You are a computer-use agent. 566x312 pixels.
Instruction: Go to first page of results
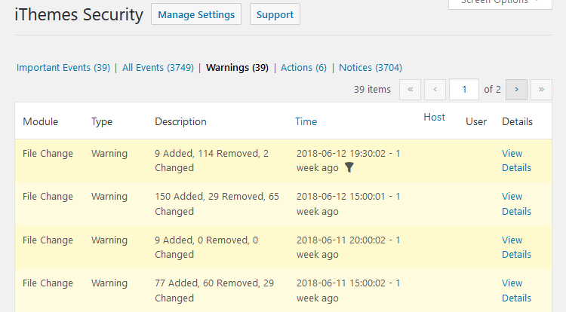click(410, 90)
